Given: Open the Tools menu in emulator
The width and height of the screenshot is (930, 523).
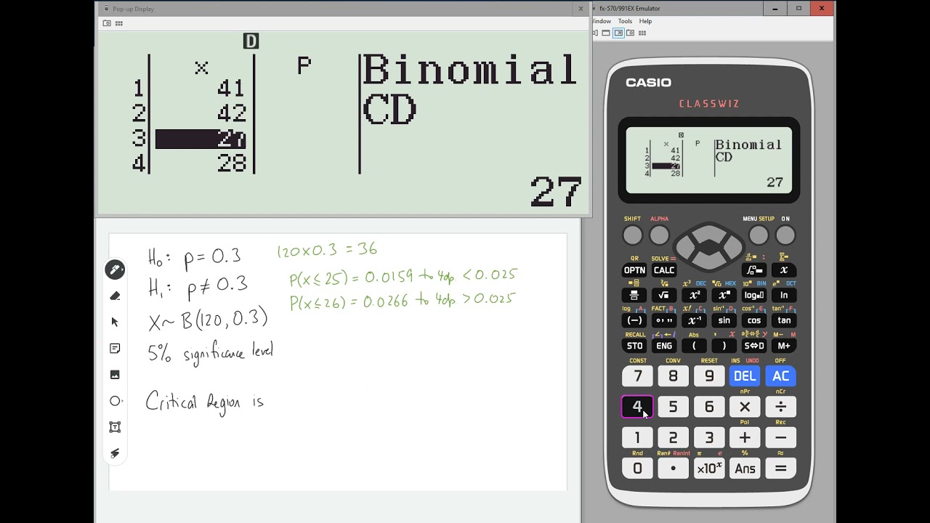Looking at the screenshot, I should tap(625, 21).
